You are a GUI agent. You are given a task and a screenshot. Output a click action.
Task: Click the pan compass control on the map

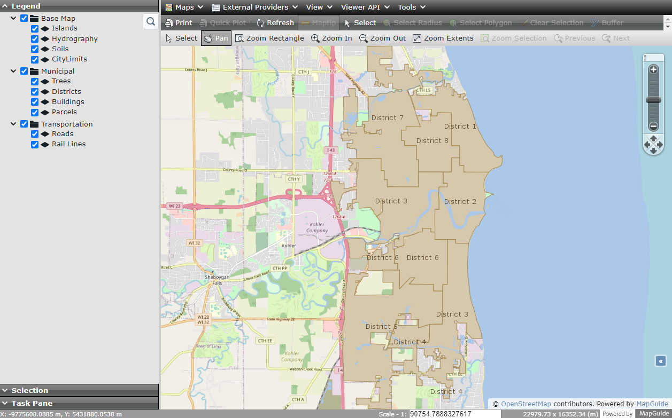pos(653,144)
